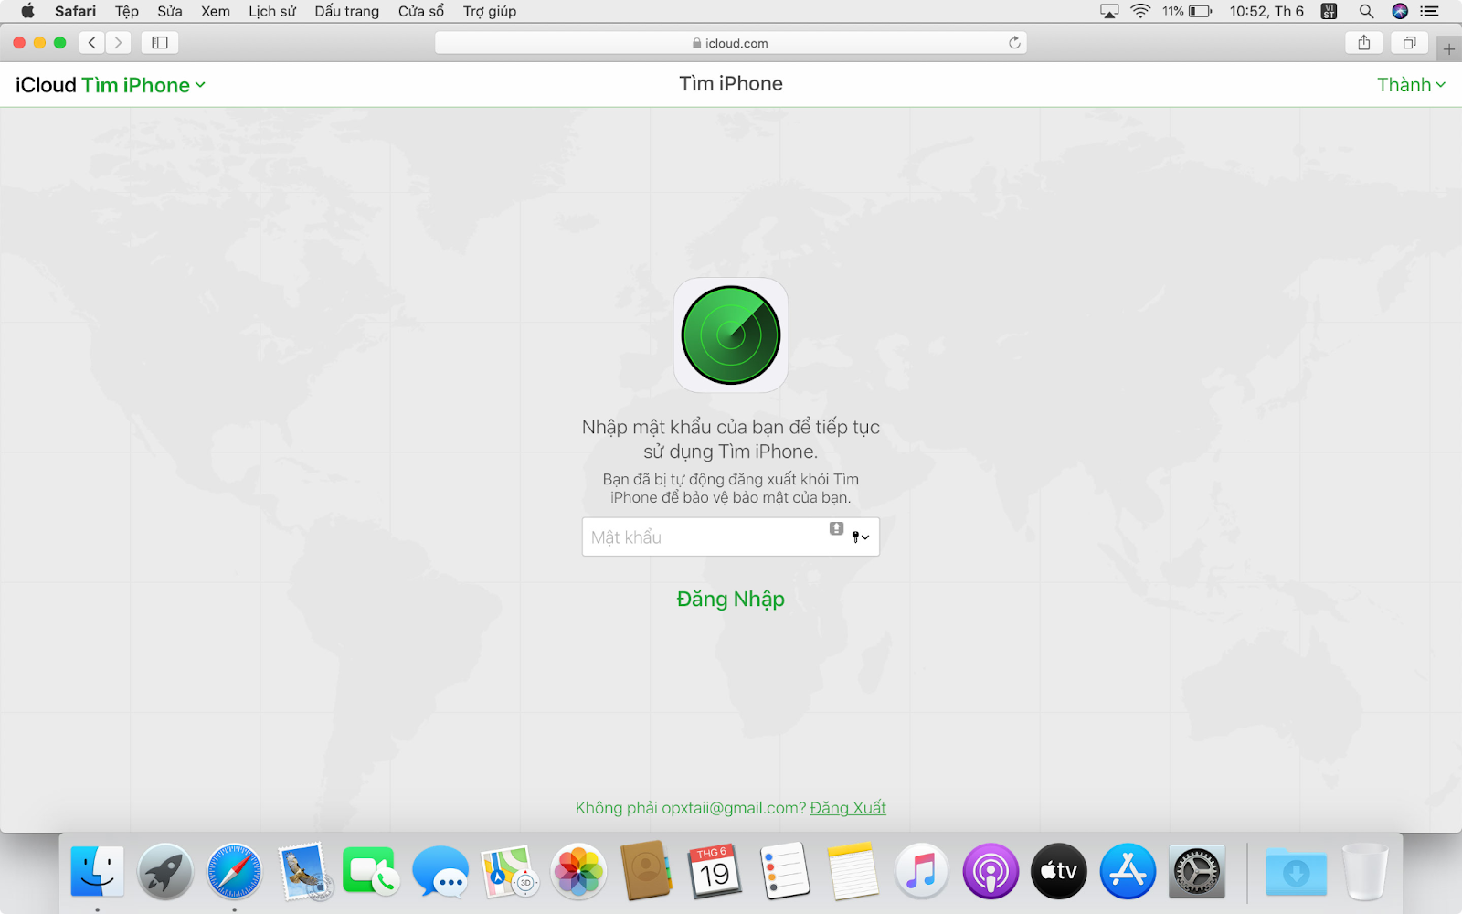Viewport: 1462px width, 914px height.
Task: Open App Store in the Dock
Action: pyautogui.click(x=1128, y=872)
